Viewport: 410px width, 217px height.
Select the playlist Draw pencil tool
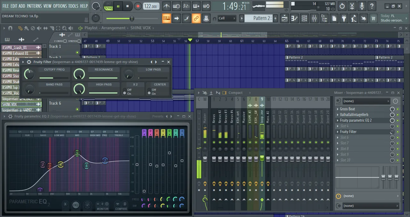tap(20, 28)
